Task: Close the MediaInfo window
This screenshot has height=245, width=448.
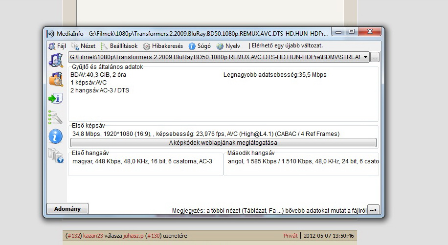Action: tap(370, 31)
